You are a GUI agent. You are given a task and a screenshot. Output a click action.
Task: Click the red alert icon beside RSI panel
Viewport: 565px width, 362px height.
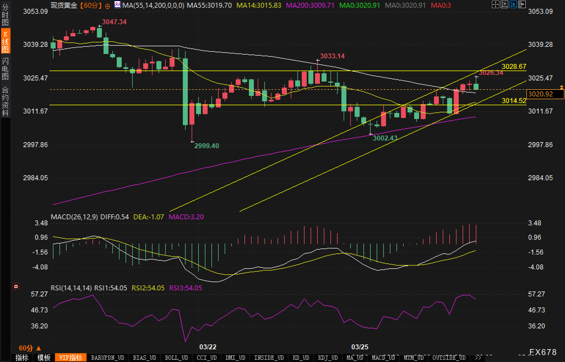point(16,287)
